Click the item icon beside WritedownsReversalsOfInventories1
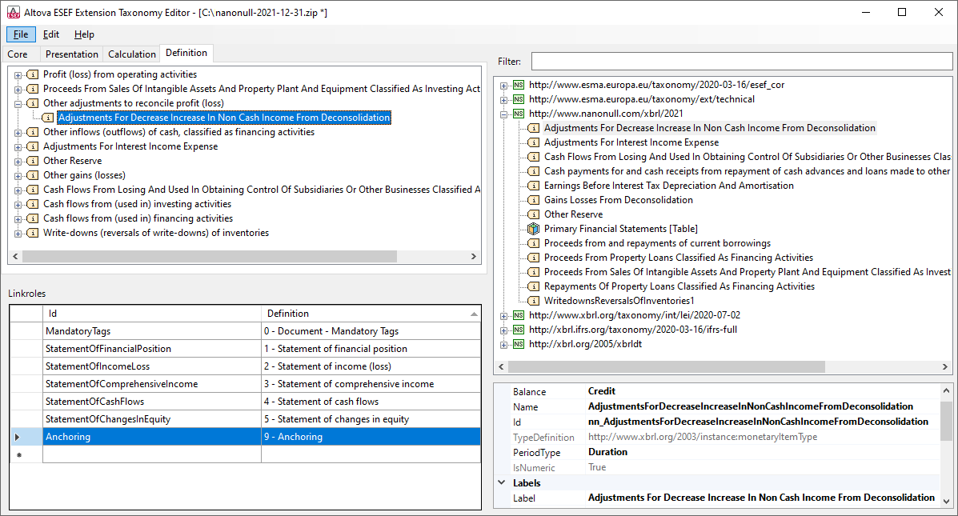 click(x=533, y=301)
